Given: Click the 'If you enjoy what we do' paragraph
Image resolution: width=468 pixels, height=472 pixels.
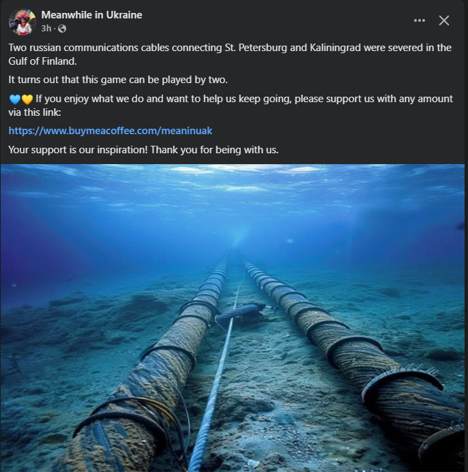Looking at the screenshot, I should click(x=231, y=106).
